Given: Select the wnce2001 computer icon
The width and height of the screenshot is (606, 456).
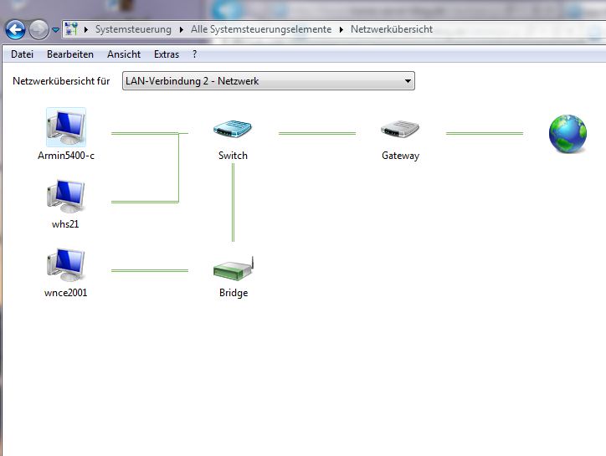Looking at the screenshot, I should [x=66, y=265].
